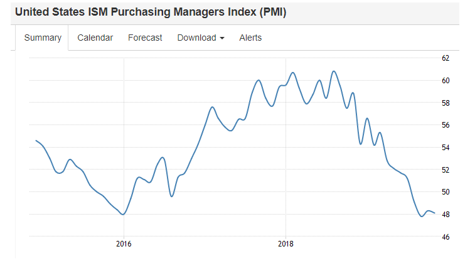470x259 pixels.
Task: Open the Alerts tab
Action: 250,38
